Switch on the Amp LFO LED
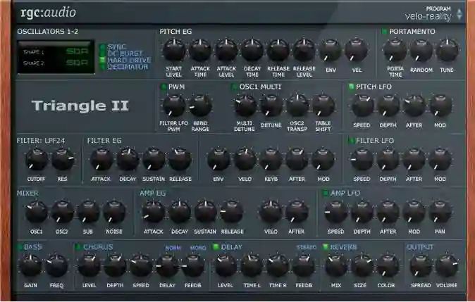This screenshot has width=475, height=302. 326,192
